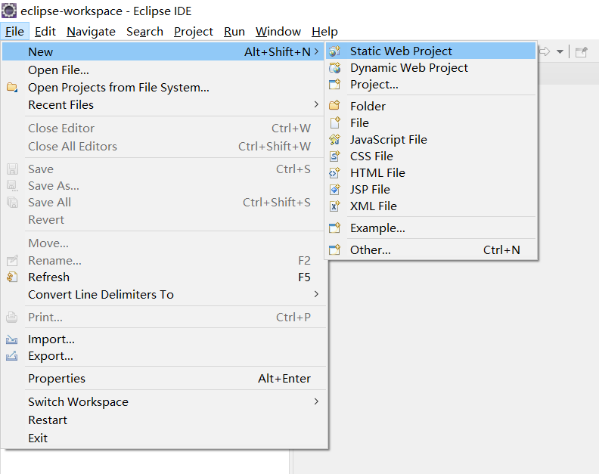599x474 pixels.
Task: Click the Export icon in File menu
Action: pyautogui.click(x=12, y=356)
